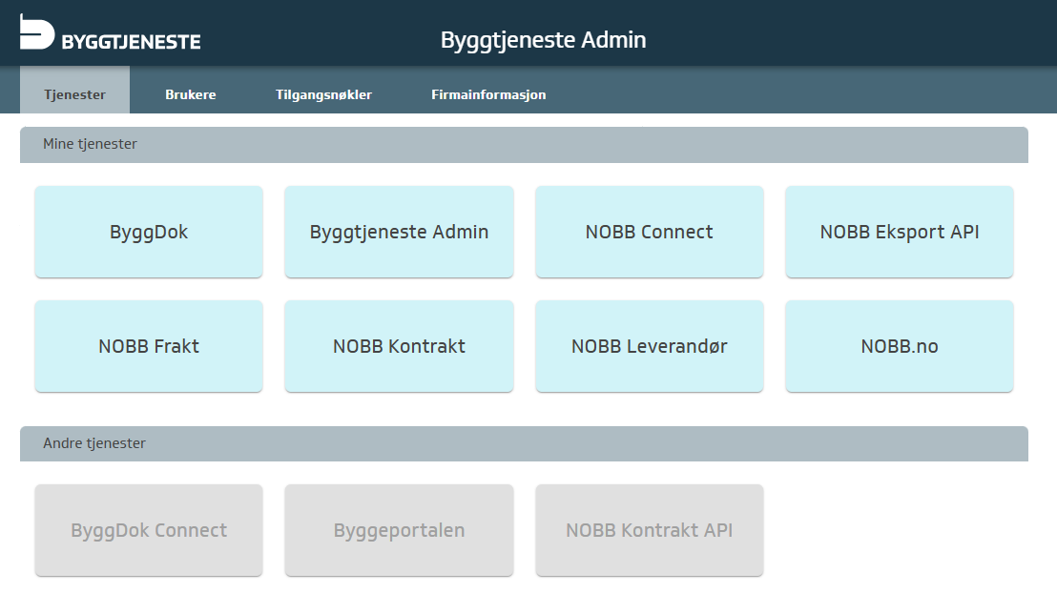Viewport: 1057px width, 614px height.
Task: Launch the Byggtjeneste Admin tile
Action: point(399,232)
